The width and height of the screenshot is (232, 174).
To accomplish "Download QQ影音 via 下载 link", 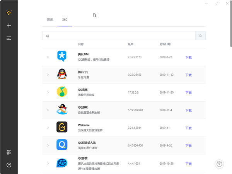I will (189, 164).
